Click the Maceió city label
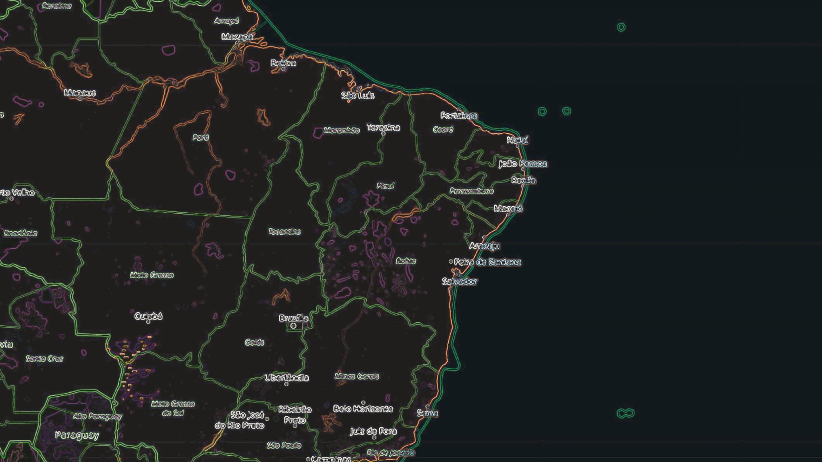This screenshot has height=462, width=822. click(x=508, y=208)
